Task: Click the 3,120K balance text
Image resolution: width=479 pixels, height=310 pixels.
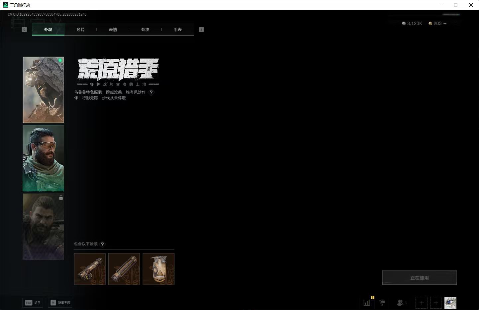Action: coord(415,23)
